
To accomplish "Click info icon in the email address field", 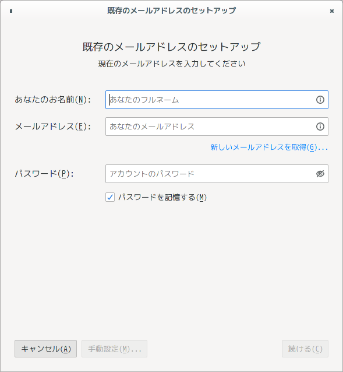I will 320,127.
